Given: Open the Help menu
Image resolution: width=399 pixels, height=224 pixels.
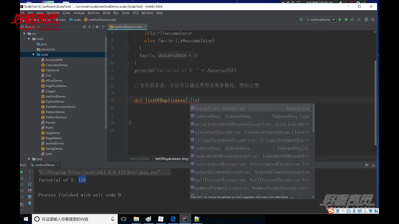Looking at the screenshot, I should click(x=159, y=13).
